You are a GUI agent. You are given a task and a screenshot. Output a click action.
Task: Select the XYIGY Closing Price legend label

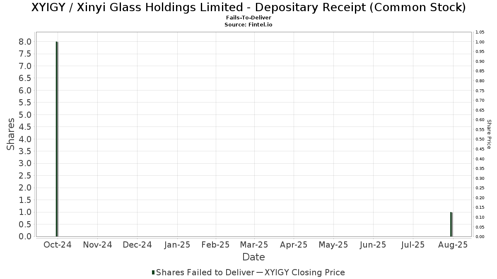304,272
